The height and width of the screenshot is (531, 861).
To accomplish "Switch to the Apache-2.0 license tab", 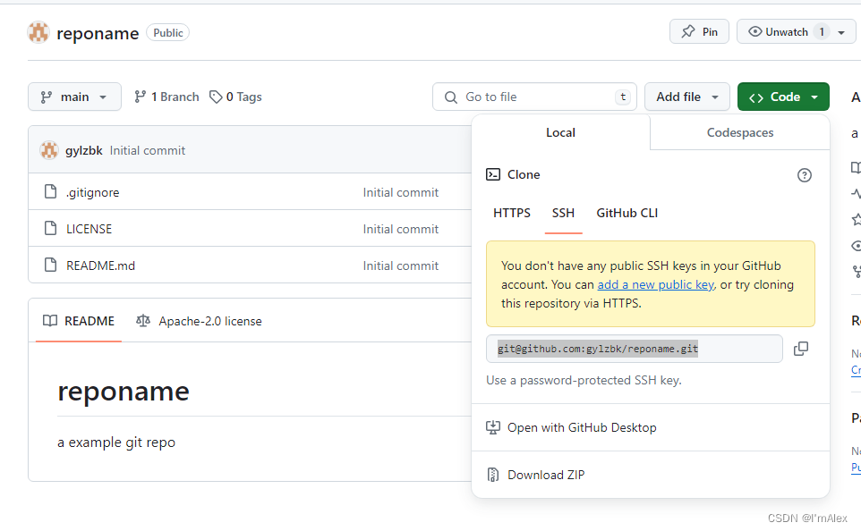I will [x=199, y=321].
